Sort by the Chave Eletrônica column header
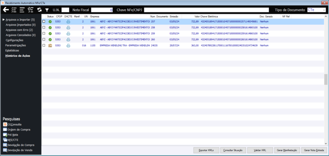 coord(230,16)
